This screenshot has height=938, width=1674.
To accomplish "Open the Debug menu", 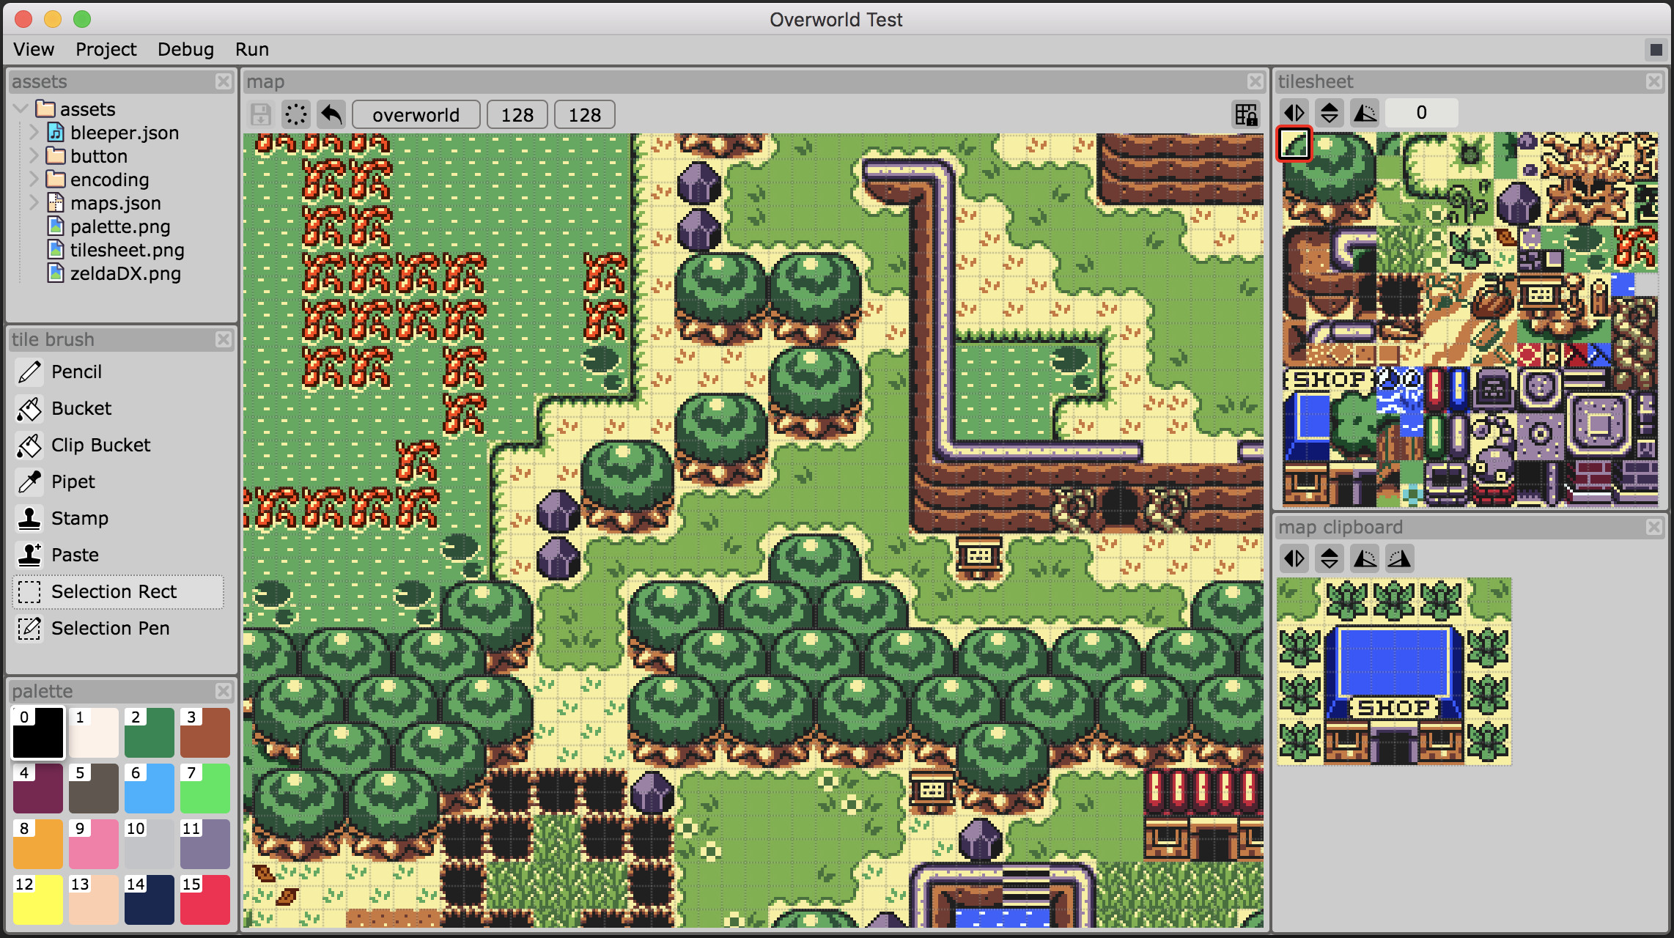I will [x=185, y=49].
